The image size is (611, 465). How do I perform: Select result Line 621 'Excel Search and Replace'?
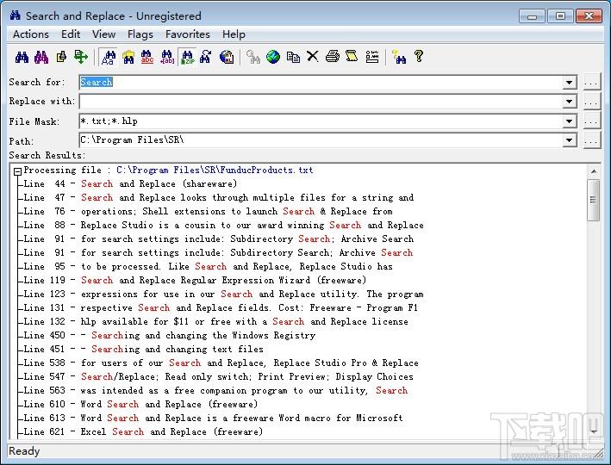143,431
